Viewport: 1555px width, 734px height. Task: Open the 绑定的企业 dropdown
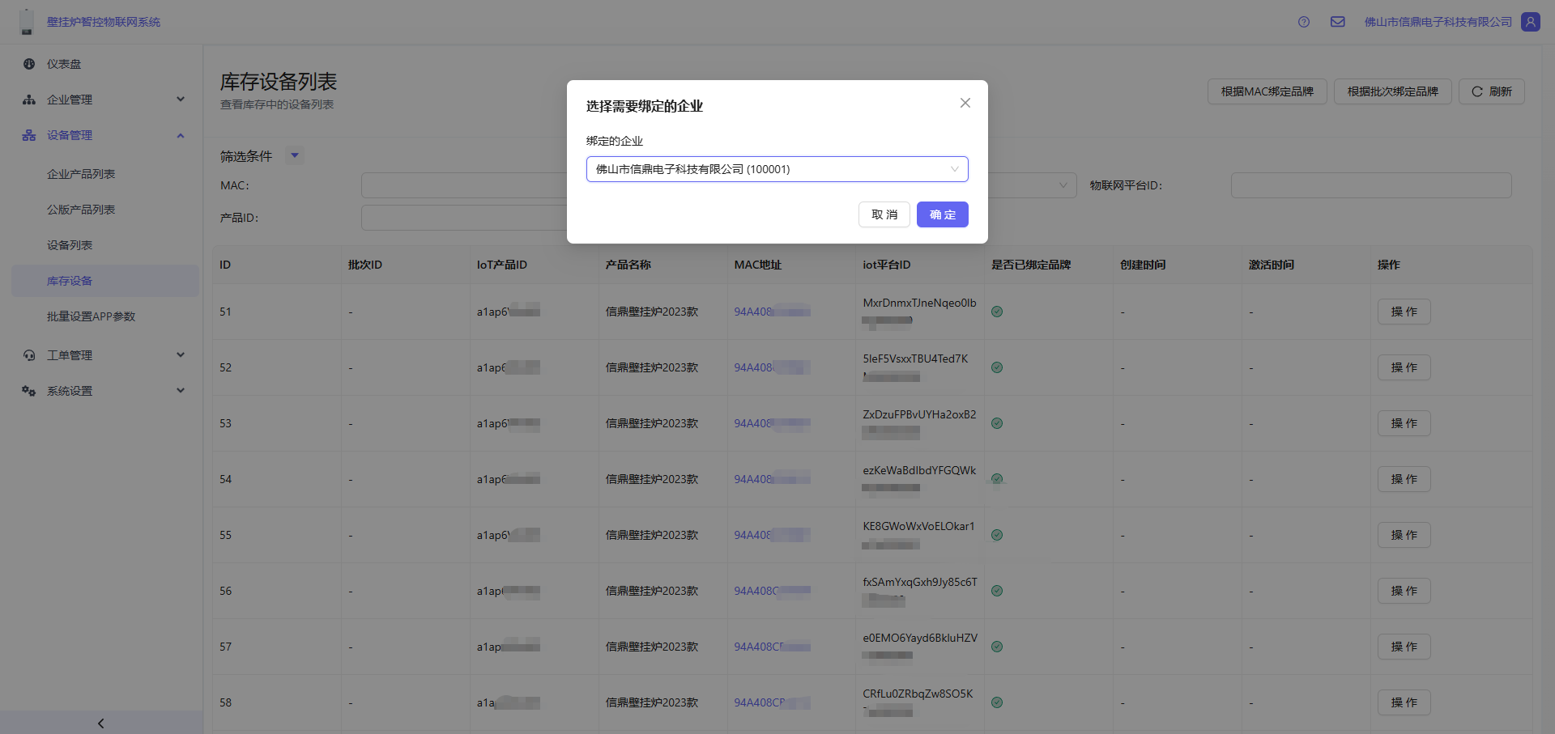[x=777, y=169]
